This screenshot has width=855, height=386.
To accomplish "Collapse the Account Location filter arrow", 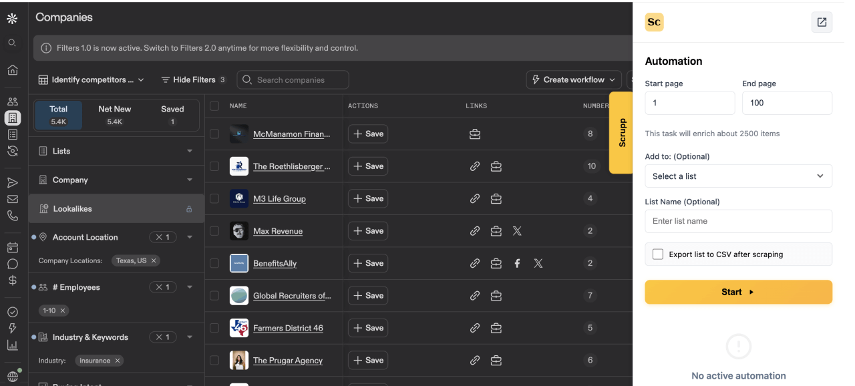I will pos(190,237).
